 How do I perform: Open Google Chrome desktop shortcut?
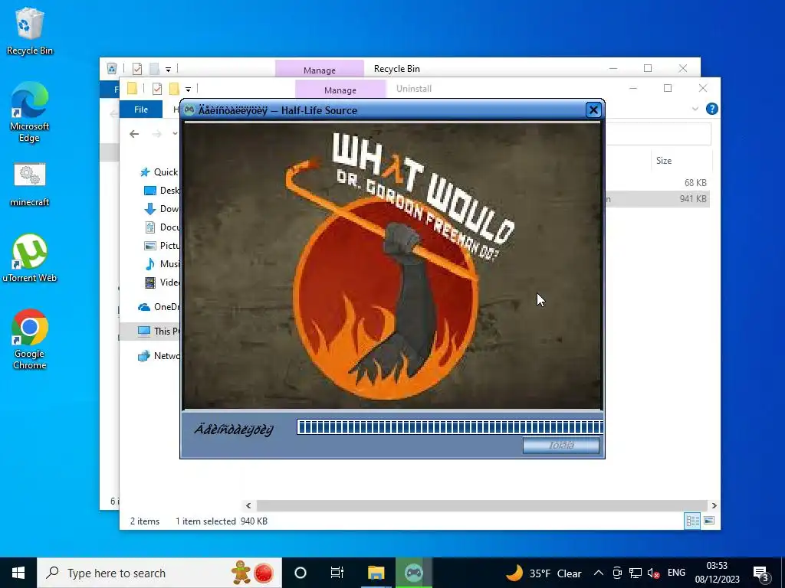pyautogui.click(x=30, y=340)
